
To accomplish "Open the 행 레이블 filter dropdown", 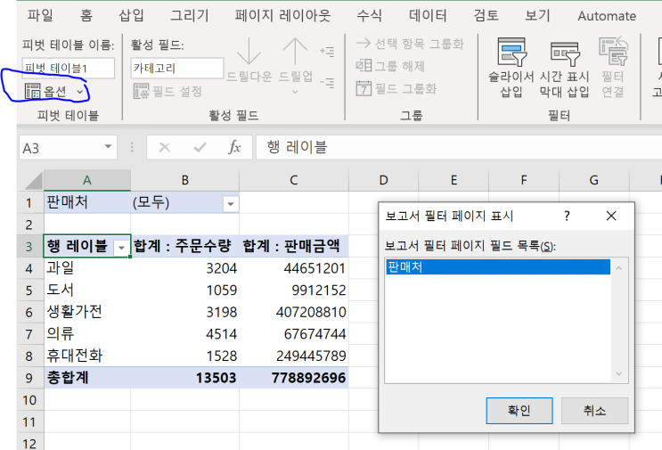I will click(121, 248).
